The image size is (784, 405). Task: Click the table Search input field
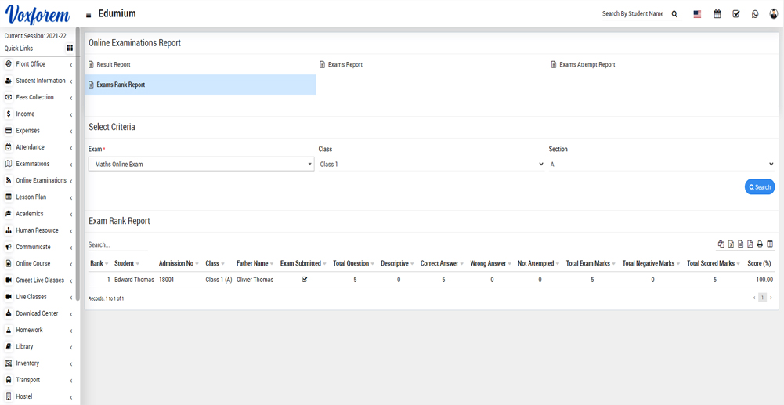coord(117,245)
